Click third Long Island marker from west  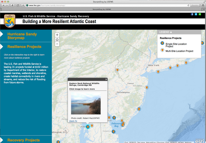point(177,65)
